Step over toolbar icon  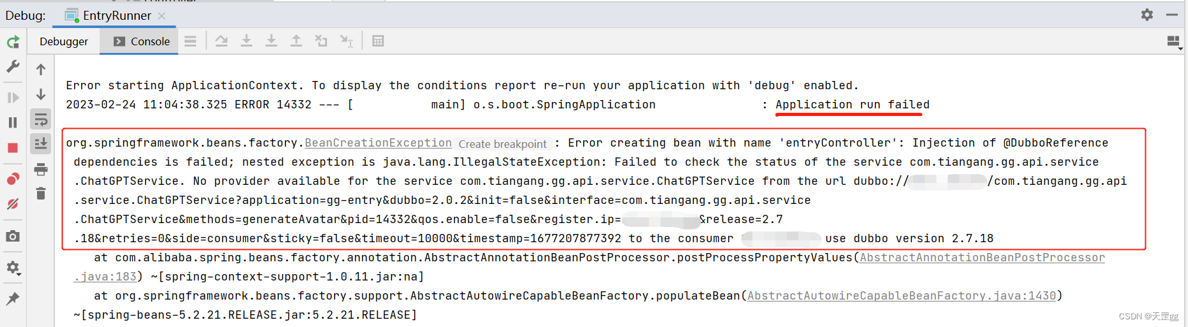click(222, 41)
